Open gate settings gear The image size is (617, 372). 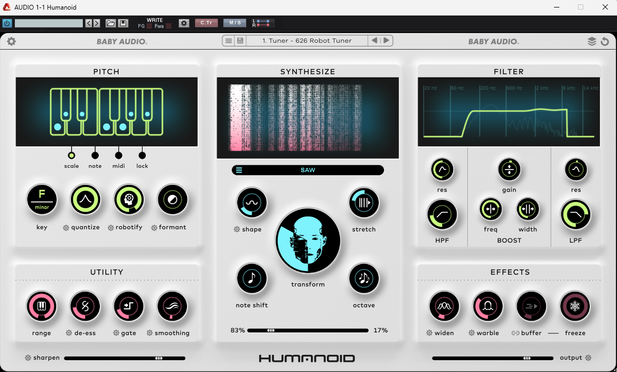(116, 333)
